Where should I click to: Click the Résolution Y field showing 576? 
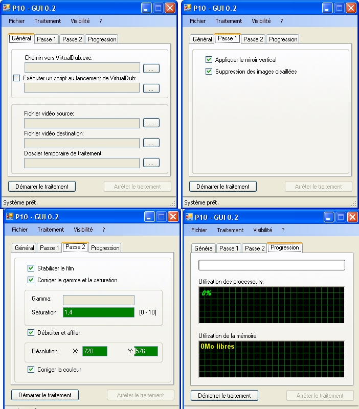click(146, 351)
